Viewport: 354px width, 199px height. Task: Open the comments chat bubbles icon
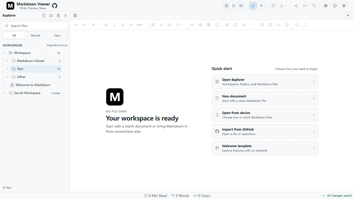coord(314,6)
